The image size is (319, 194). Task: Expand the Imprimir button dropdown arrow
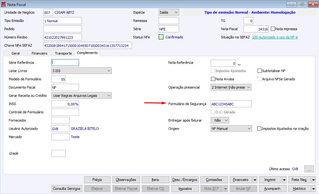point(284,180)
